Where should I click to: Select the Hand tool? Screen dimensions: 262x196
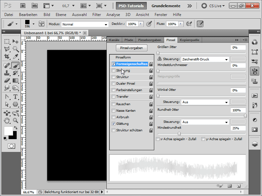tap(7, 120)
